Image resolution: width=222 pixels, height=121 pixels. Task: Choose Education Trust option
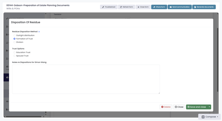(x=14, y=52)
